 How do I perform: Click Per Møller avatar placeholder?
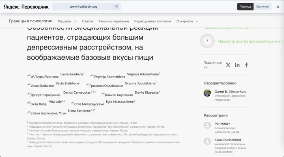[207, 125]
